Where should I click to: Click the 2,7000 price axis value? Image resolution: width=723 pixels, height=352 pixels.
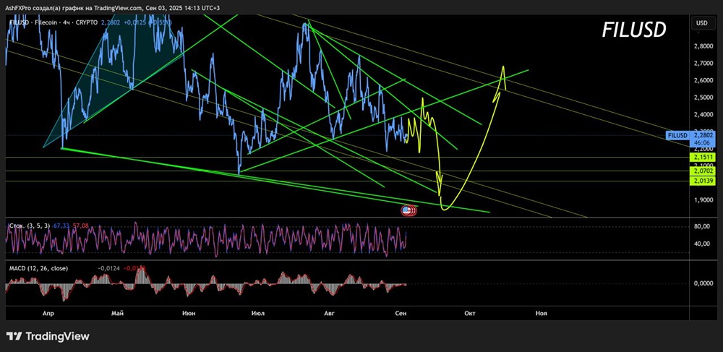pos(703,63)
